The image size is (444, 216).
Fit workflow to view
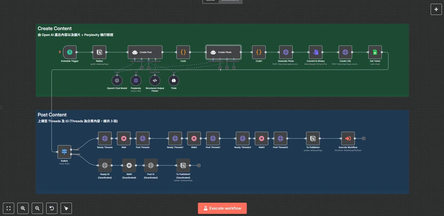tap(9, 208)
